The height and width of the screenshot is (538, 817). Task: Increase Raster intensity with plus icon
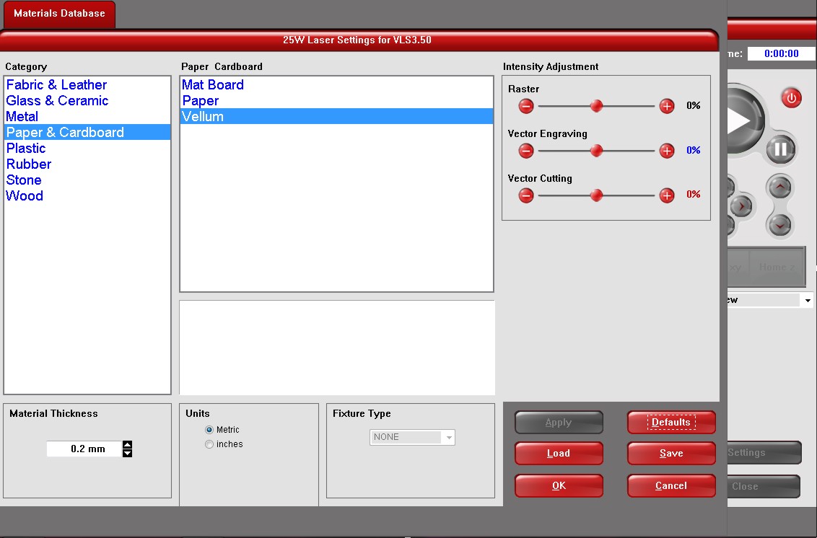tap(667, 106)
